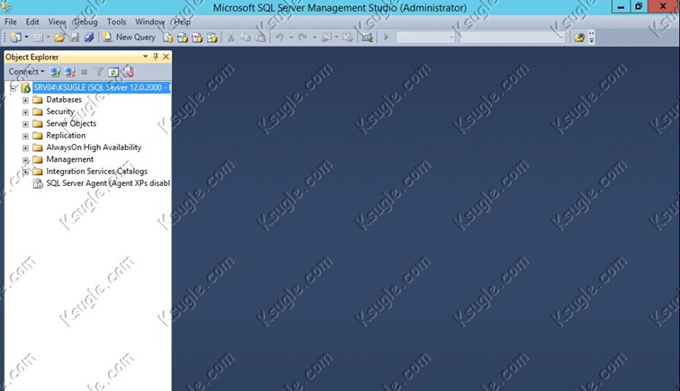Click the Analysis Services XMLA Query icon
The width and height of the screenshot is (680, 391).
coord(212,38)
